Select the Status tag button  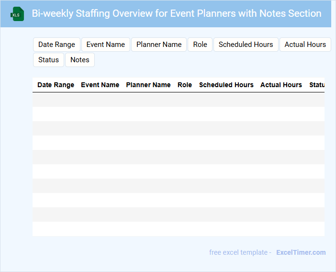pyautogui.click(x=48, y=60)
